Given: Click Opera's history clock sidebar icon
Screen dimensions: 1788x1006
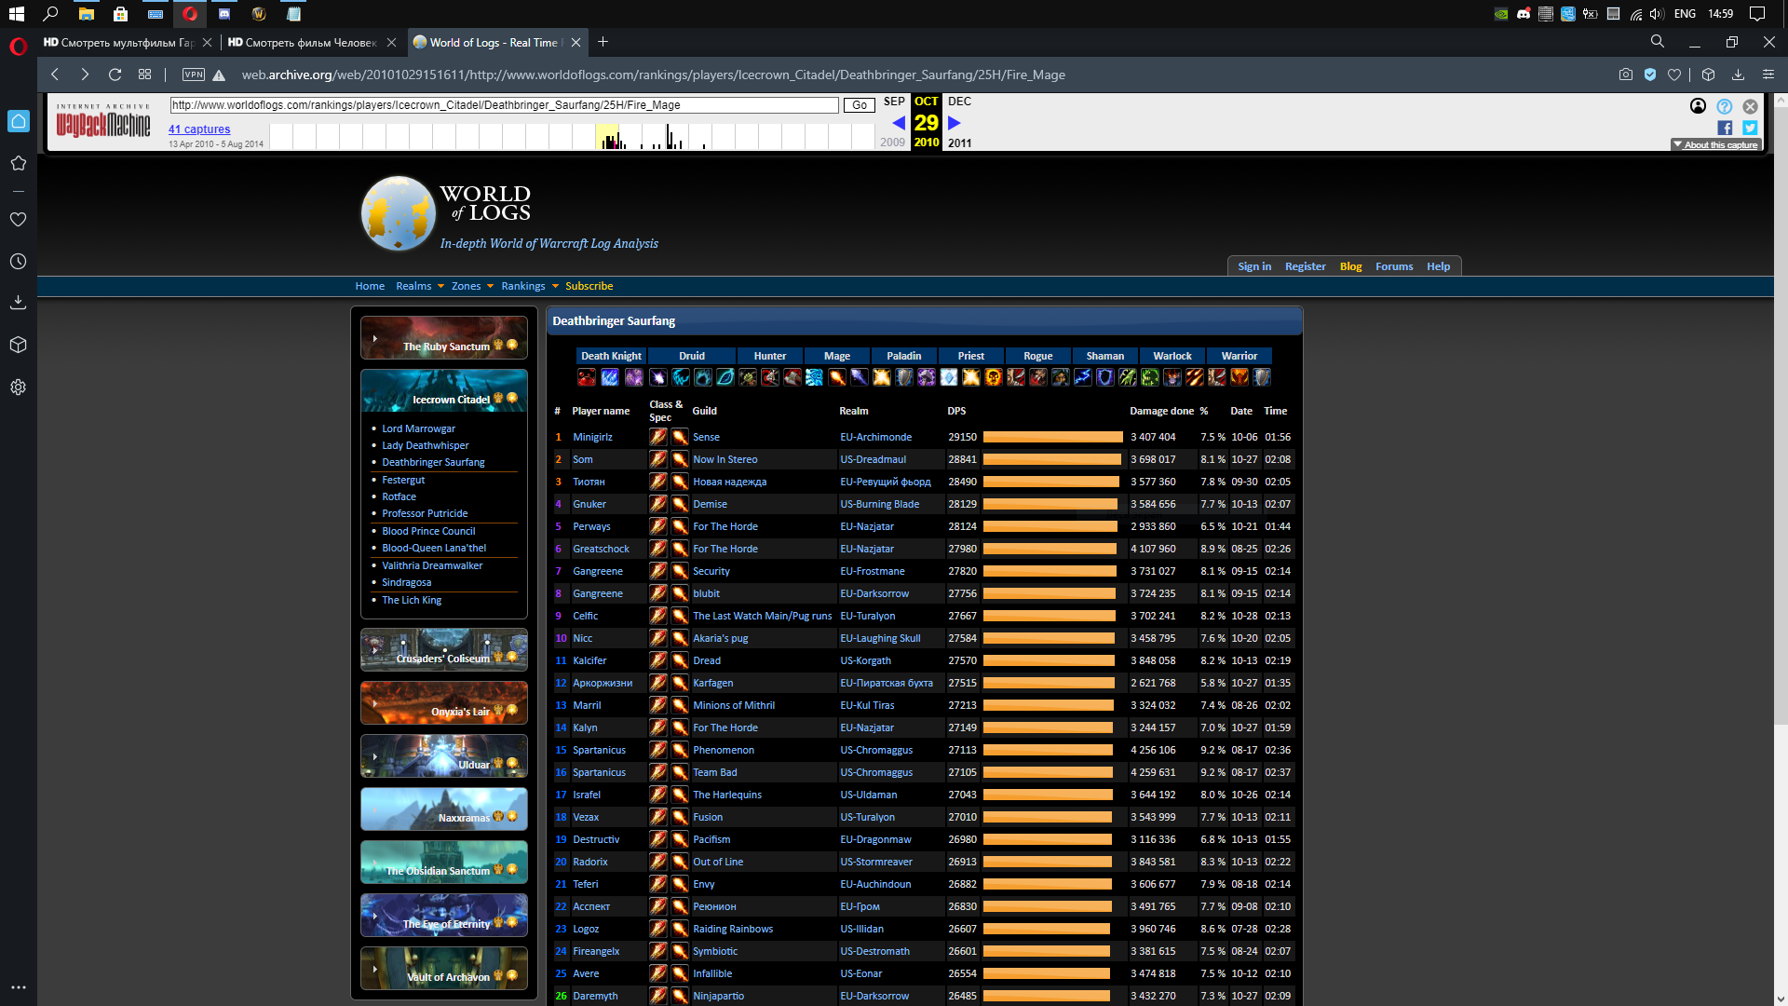Looking at the screenshot, I should click(x=18, y=262).
